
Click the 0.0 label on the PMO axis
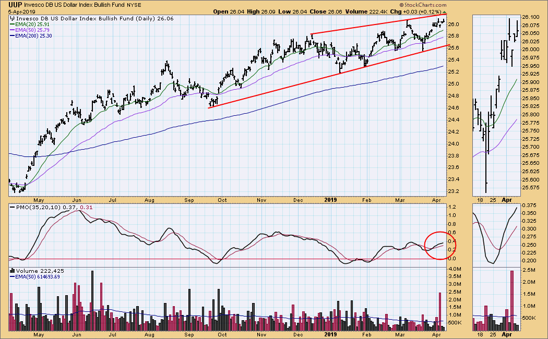pyautogui.click(x=452, y=258)
